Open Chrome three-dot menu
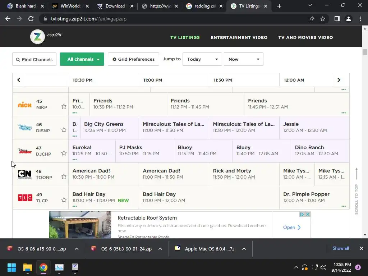The height and width of the screenshot is (276, 368). coord(360,19)
